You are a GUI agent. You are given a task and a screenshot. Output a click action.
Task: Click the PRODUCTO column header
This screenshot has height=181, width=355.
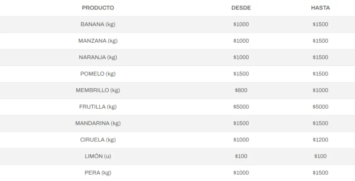pos(98,8)
